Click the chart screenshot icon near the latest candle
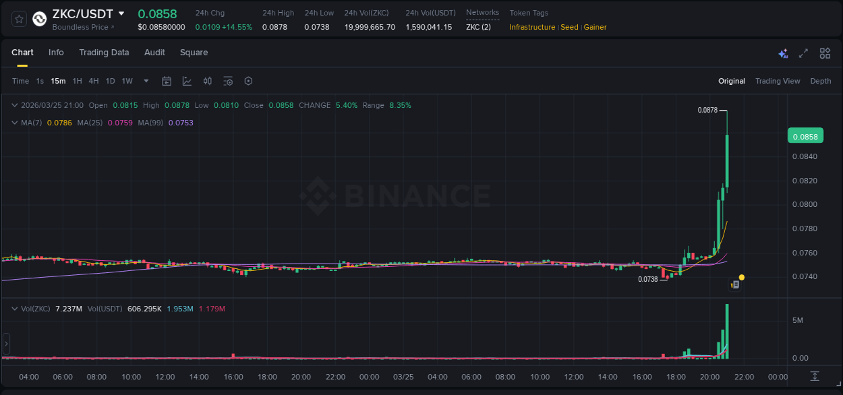 (734, 285)
